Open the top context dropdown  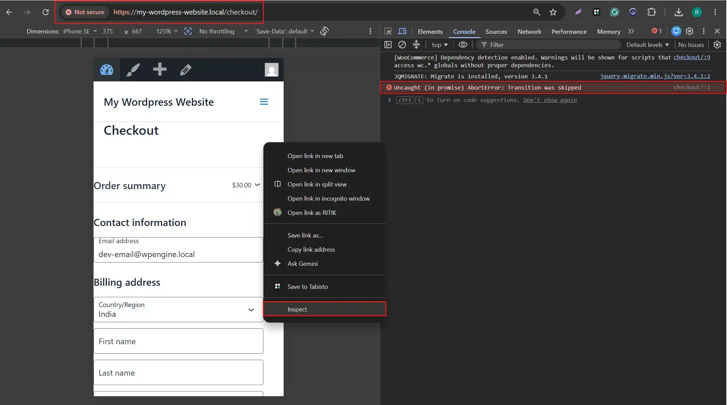(440, 45)
